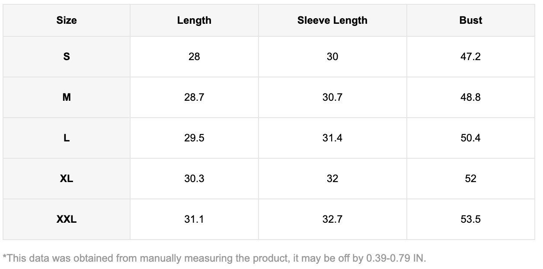Click the XL size row label

tap(67, 179)
